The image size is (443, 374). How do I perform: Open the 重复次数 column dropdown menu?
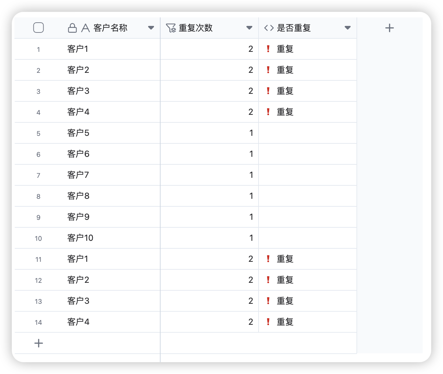tap(250, 28)
